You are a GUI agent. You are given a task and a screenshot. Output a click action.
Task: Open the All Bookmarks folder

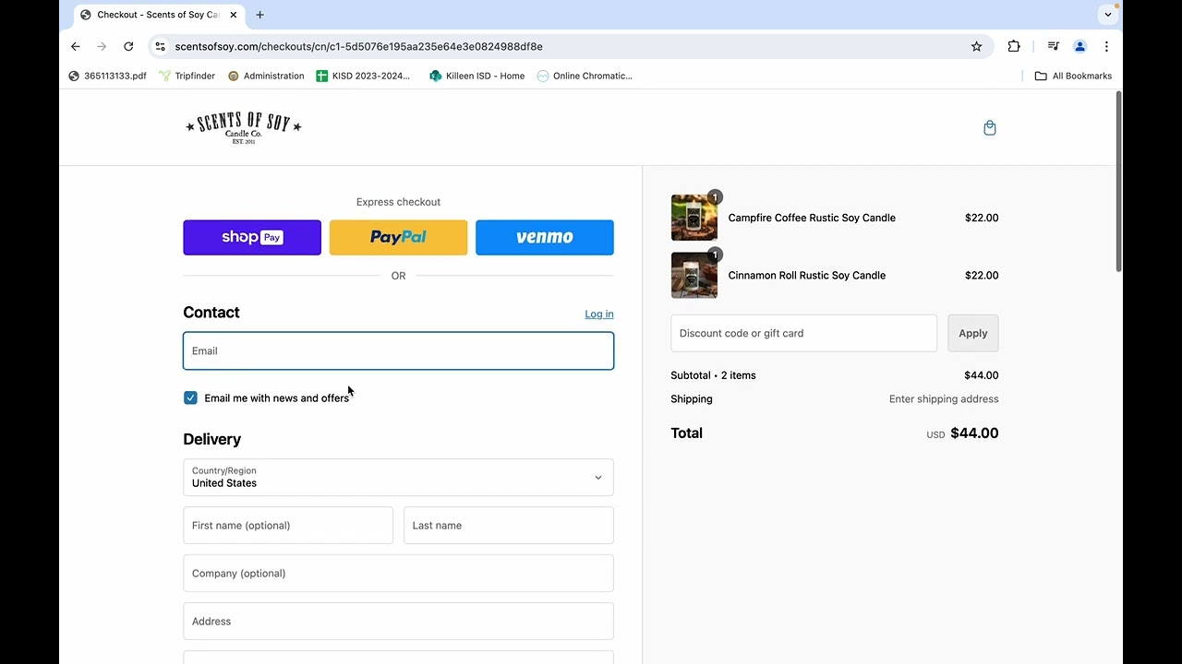pyautogui.click(x=1073, y=76)
